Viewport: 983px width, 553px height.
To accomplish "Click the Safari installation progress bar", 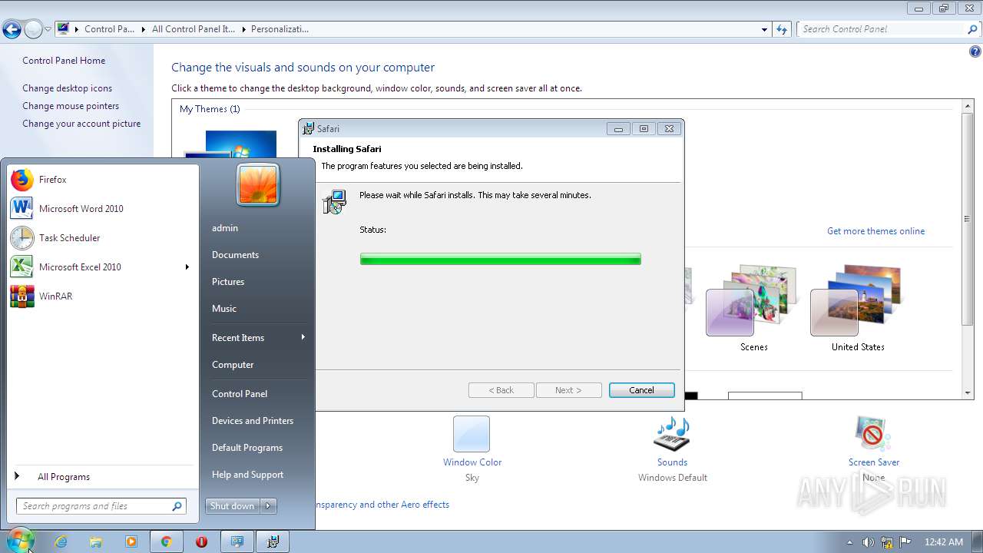I will click(500, 260).
